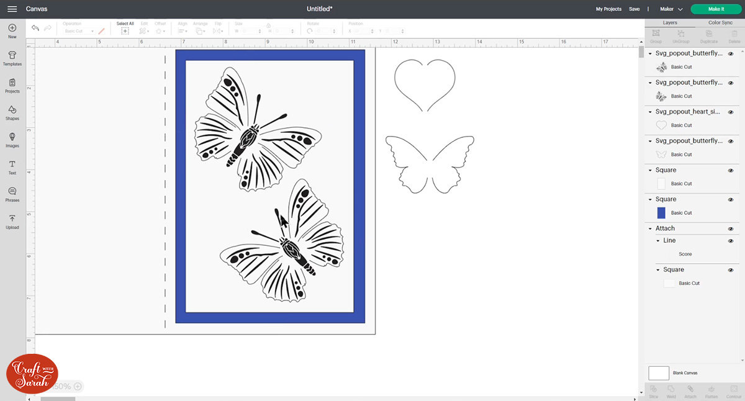This screenshot has width=745, height=401.
Task: Open the Upload panel
Action: point(12,222)
